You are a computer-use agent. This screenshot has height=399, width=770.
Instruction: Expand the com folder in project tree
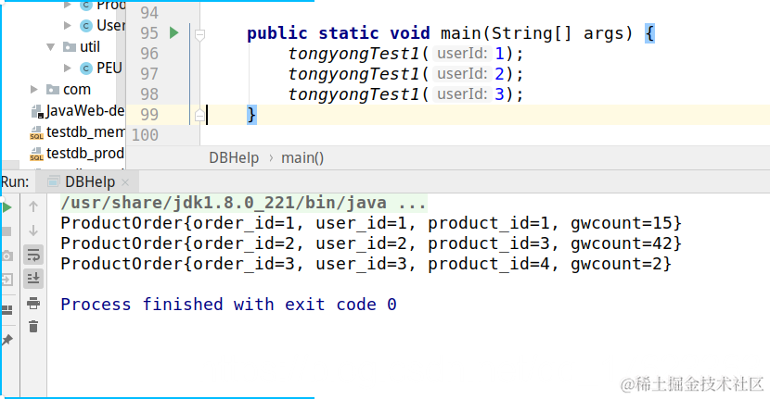click(x=34, y=89)
